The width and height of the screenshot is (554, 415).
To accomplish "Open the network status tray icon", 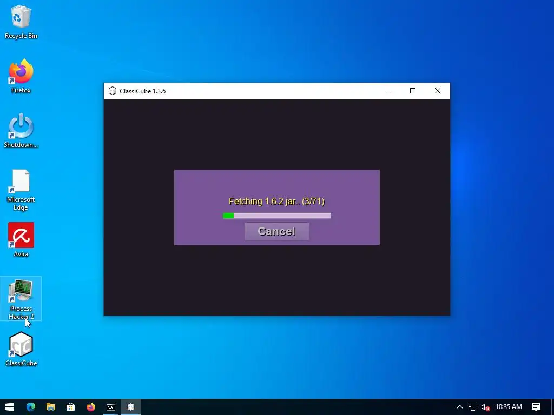I will point(473,407).
